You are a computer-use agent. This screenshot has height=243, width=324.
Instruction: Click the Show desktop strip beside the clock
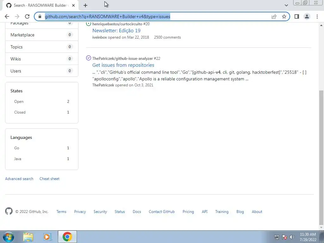click(322, 237)
